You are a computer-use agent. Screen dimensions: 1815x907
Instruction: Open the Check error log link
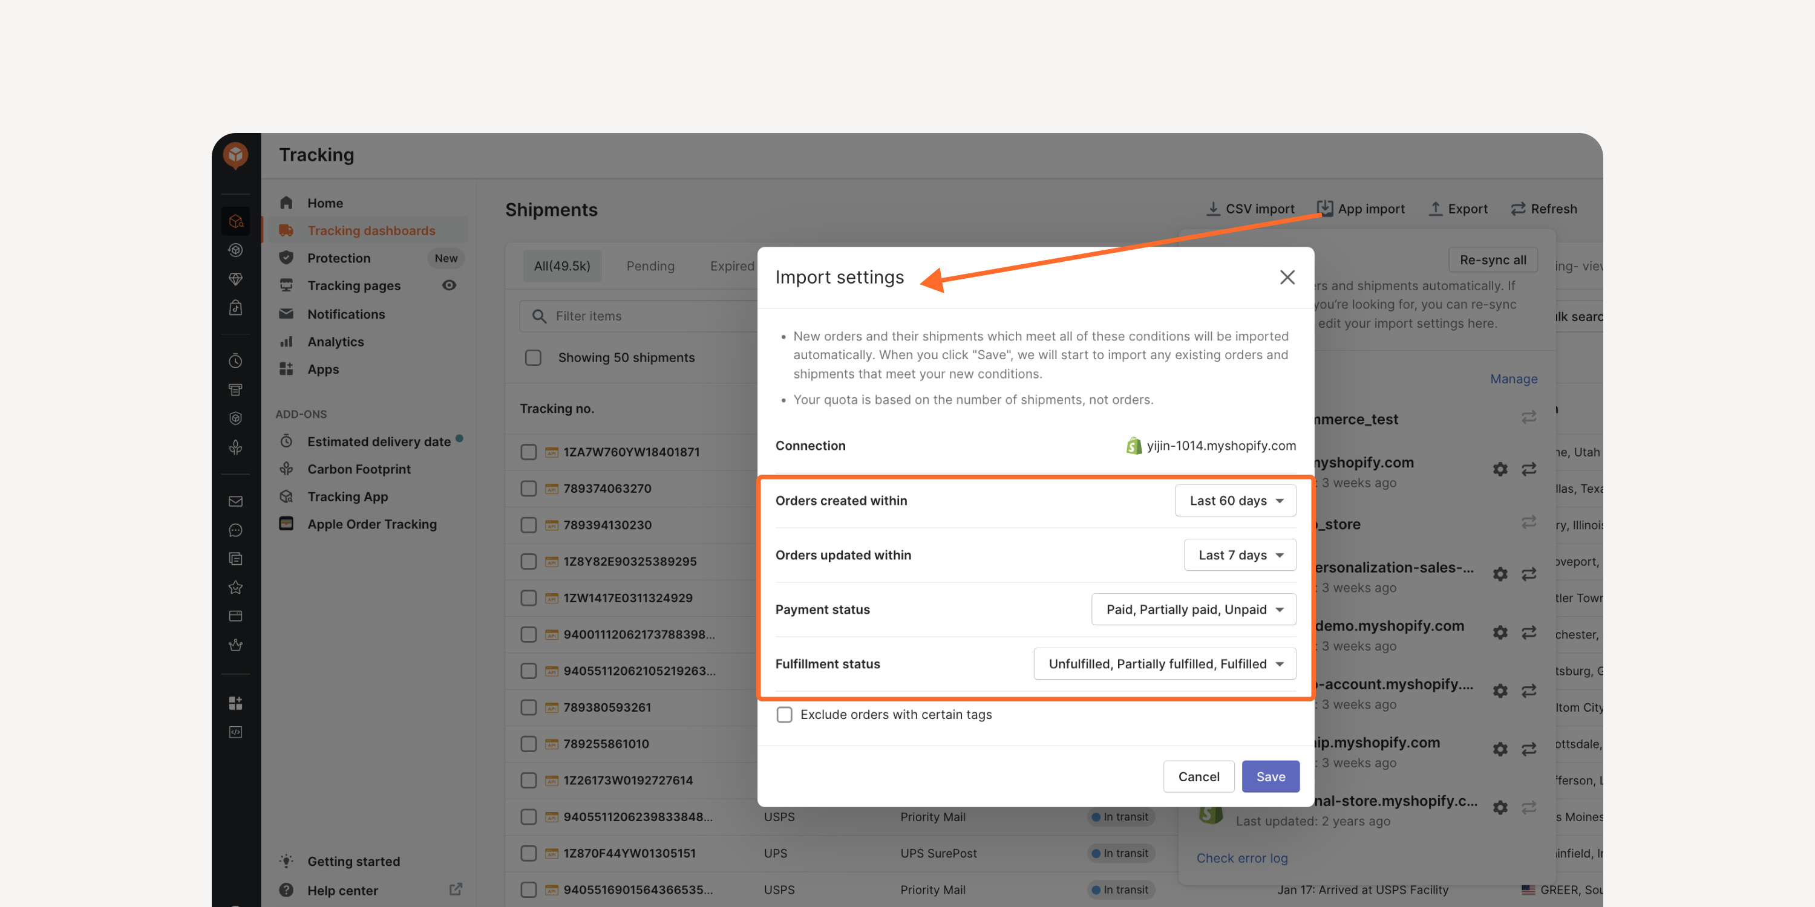pyautogui.click(x=1241, y=859)
